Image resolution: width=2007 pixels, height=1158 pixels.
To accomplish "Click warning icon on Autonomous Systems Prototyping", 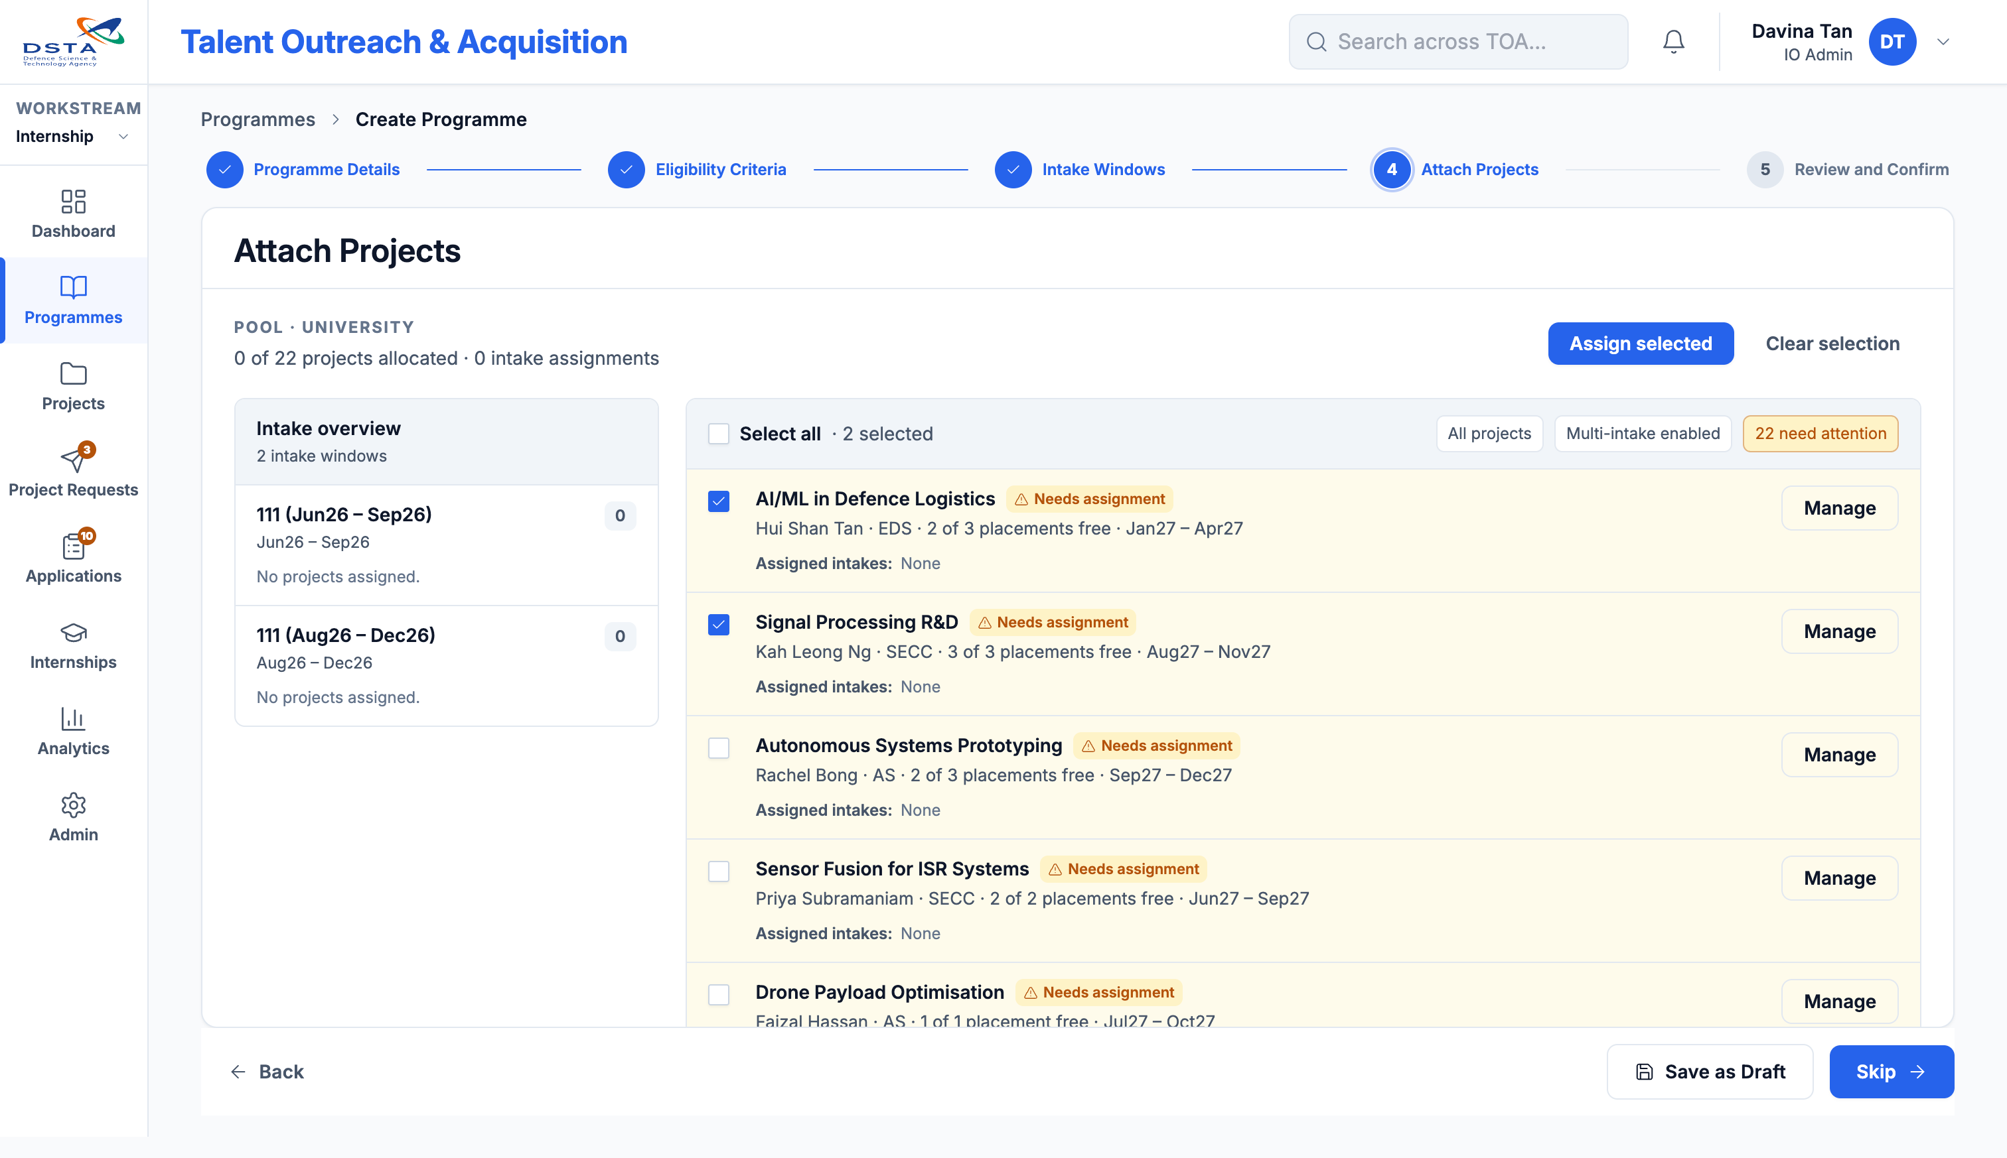I will [1088, 746].
